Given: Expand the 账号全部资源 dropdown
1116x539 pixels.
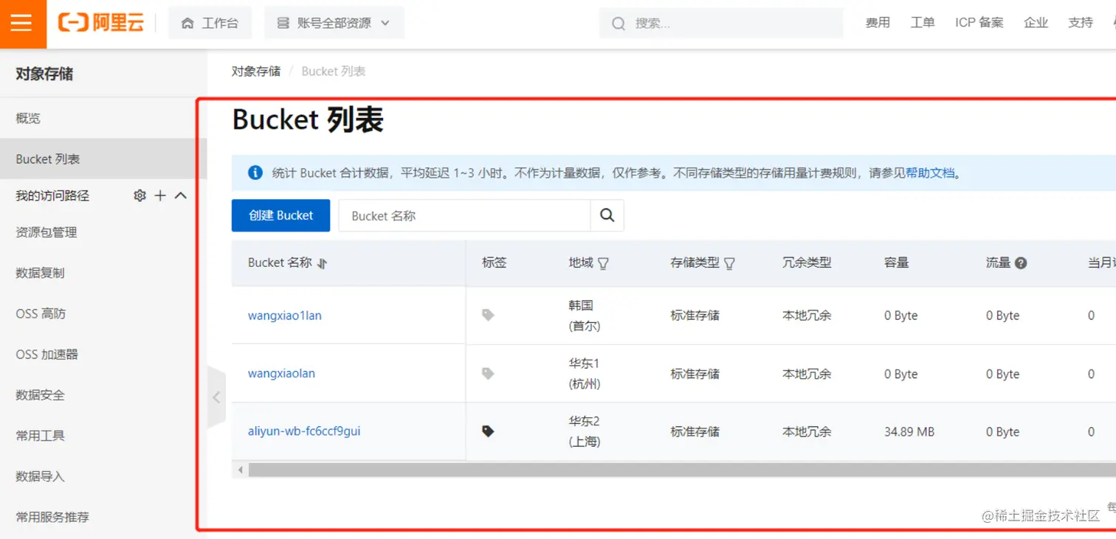Looking at the screenshot, I should [x=334, y=23].
